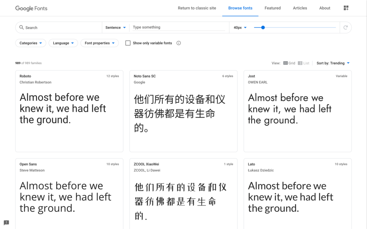Screen dimensions: 367x229
Task: Click the search magnifier icon
Action: pos(22,28)
